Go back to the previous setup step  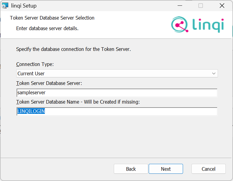click(131, 169)
